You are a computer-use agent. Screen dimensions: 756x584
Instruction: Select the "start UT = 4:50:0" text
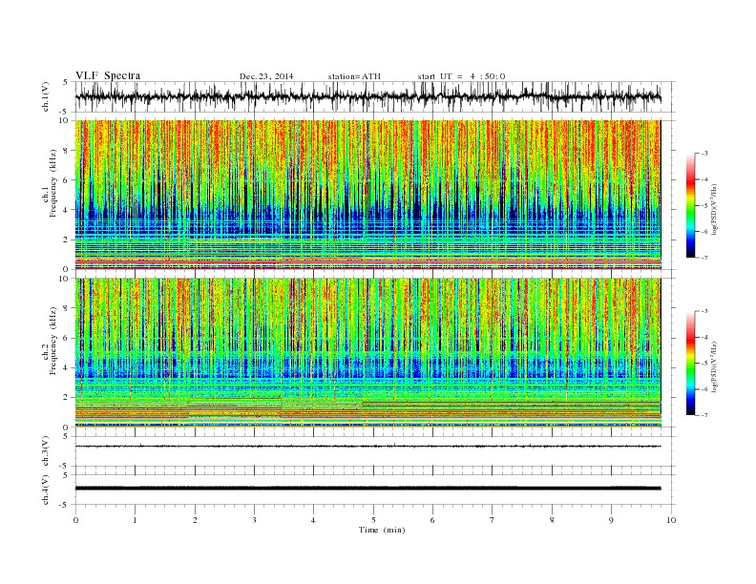click(461, 76)
